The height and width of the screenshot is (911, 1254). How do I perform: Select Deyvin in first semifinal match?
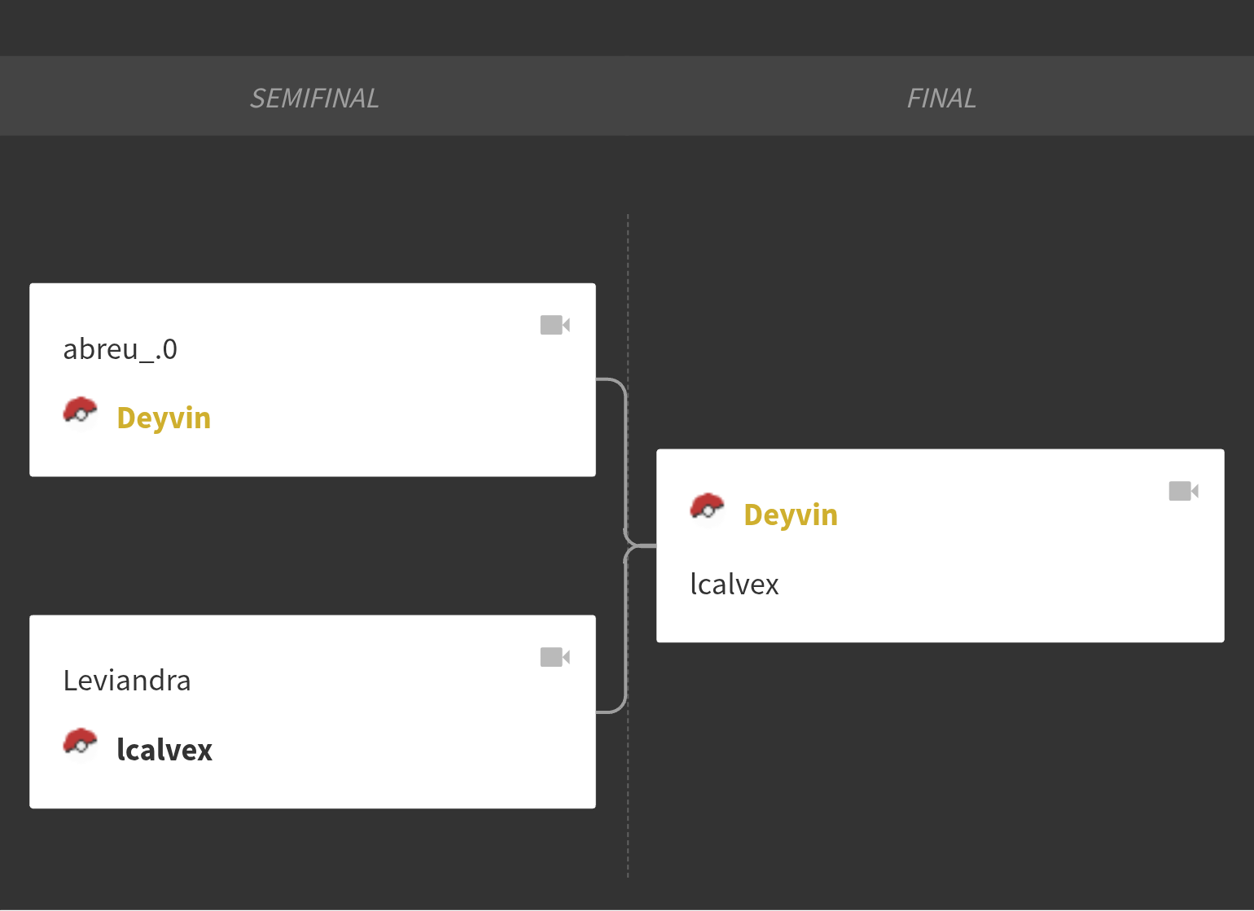(164, 418)
